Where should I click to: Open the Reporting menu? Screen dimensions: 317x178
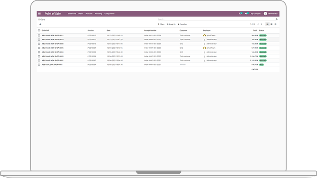coord(99,14)
